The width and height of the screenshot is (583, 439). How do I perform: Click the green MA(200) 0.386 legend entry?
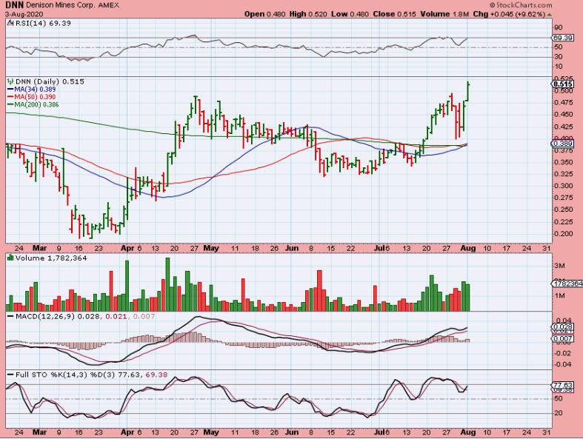point(33,104)
